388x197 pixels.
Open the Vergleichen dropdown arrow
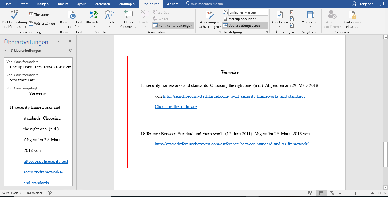pyautogui.click(x=310, y=27)
